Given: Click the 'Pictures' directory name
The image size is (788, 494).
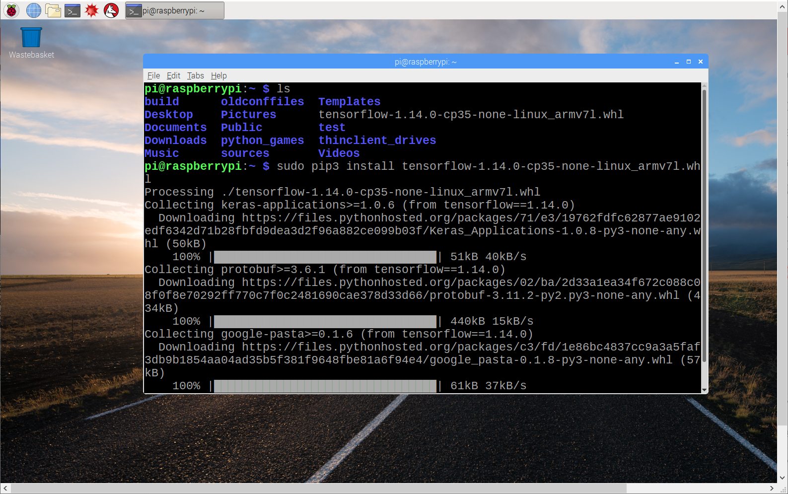Looking at the screenshot, I should pyautogui.click(x=249, y=115).
